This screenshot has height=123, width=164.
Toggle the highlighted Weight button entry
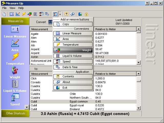point(73,50)
